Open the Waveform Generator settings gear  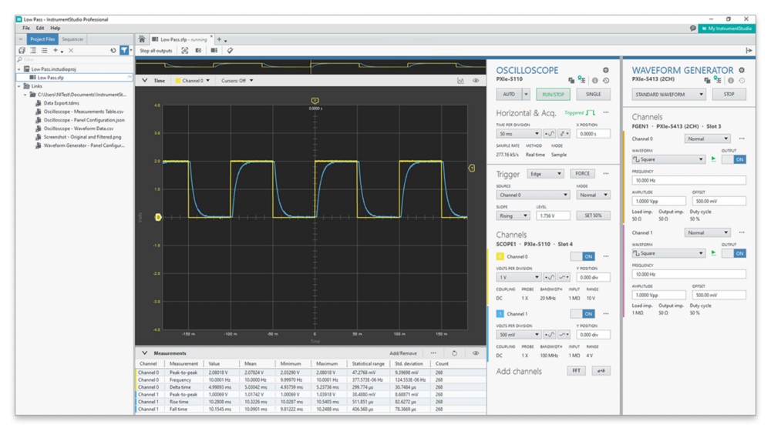tap(741, 70)
